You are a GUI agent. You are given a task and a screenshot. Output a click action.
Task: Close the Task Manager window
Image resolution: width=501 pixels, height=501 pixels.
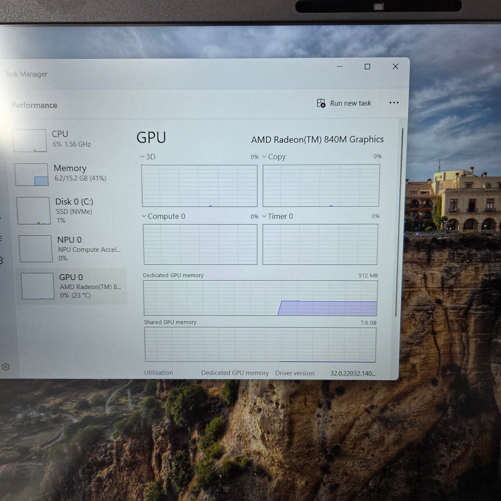[x=395, y=66]
